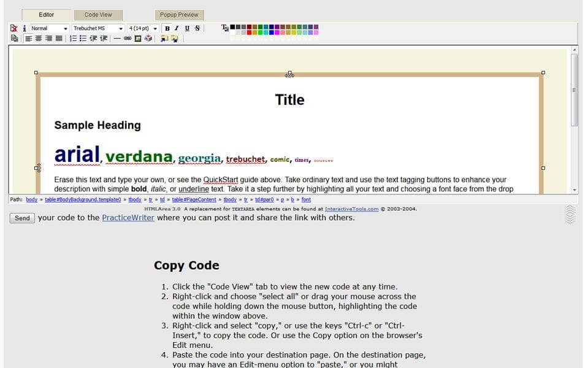Viewport: 585px width, 368px height.
Task: Click the increase indent icon
Action: [104, 38]
